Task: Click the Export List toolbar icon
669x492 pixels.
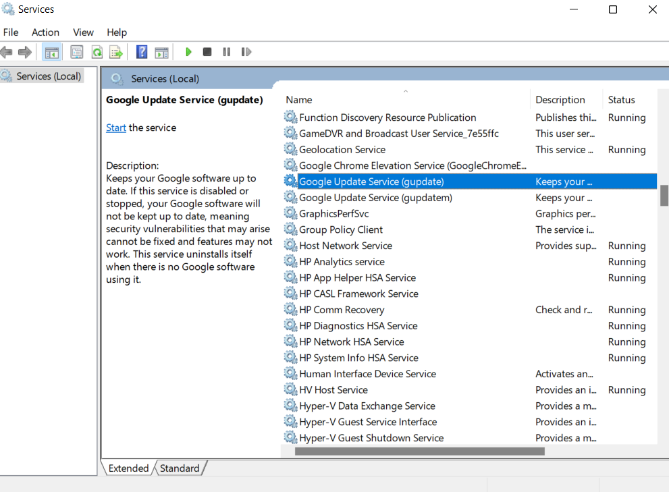Action: click(x=116, y=52)
